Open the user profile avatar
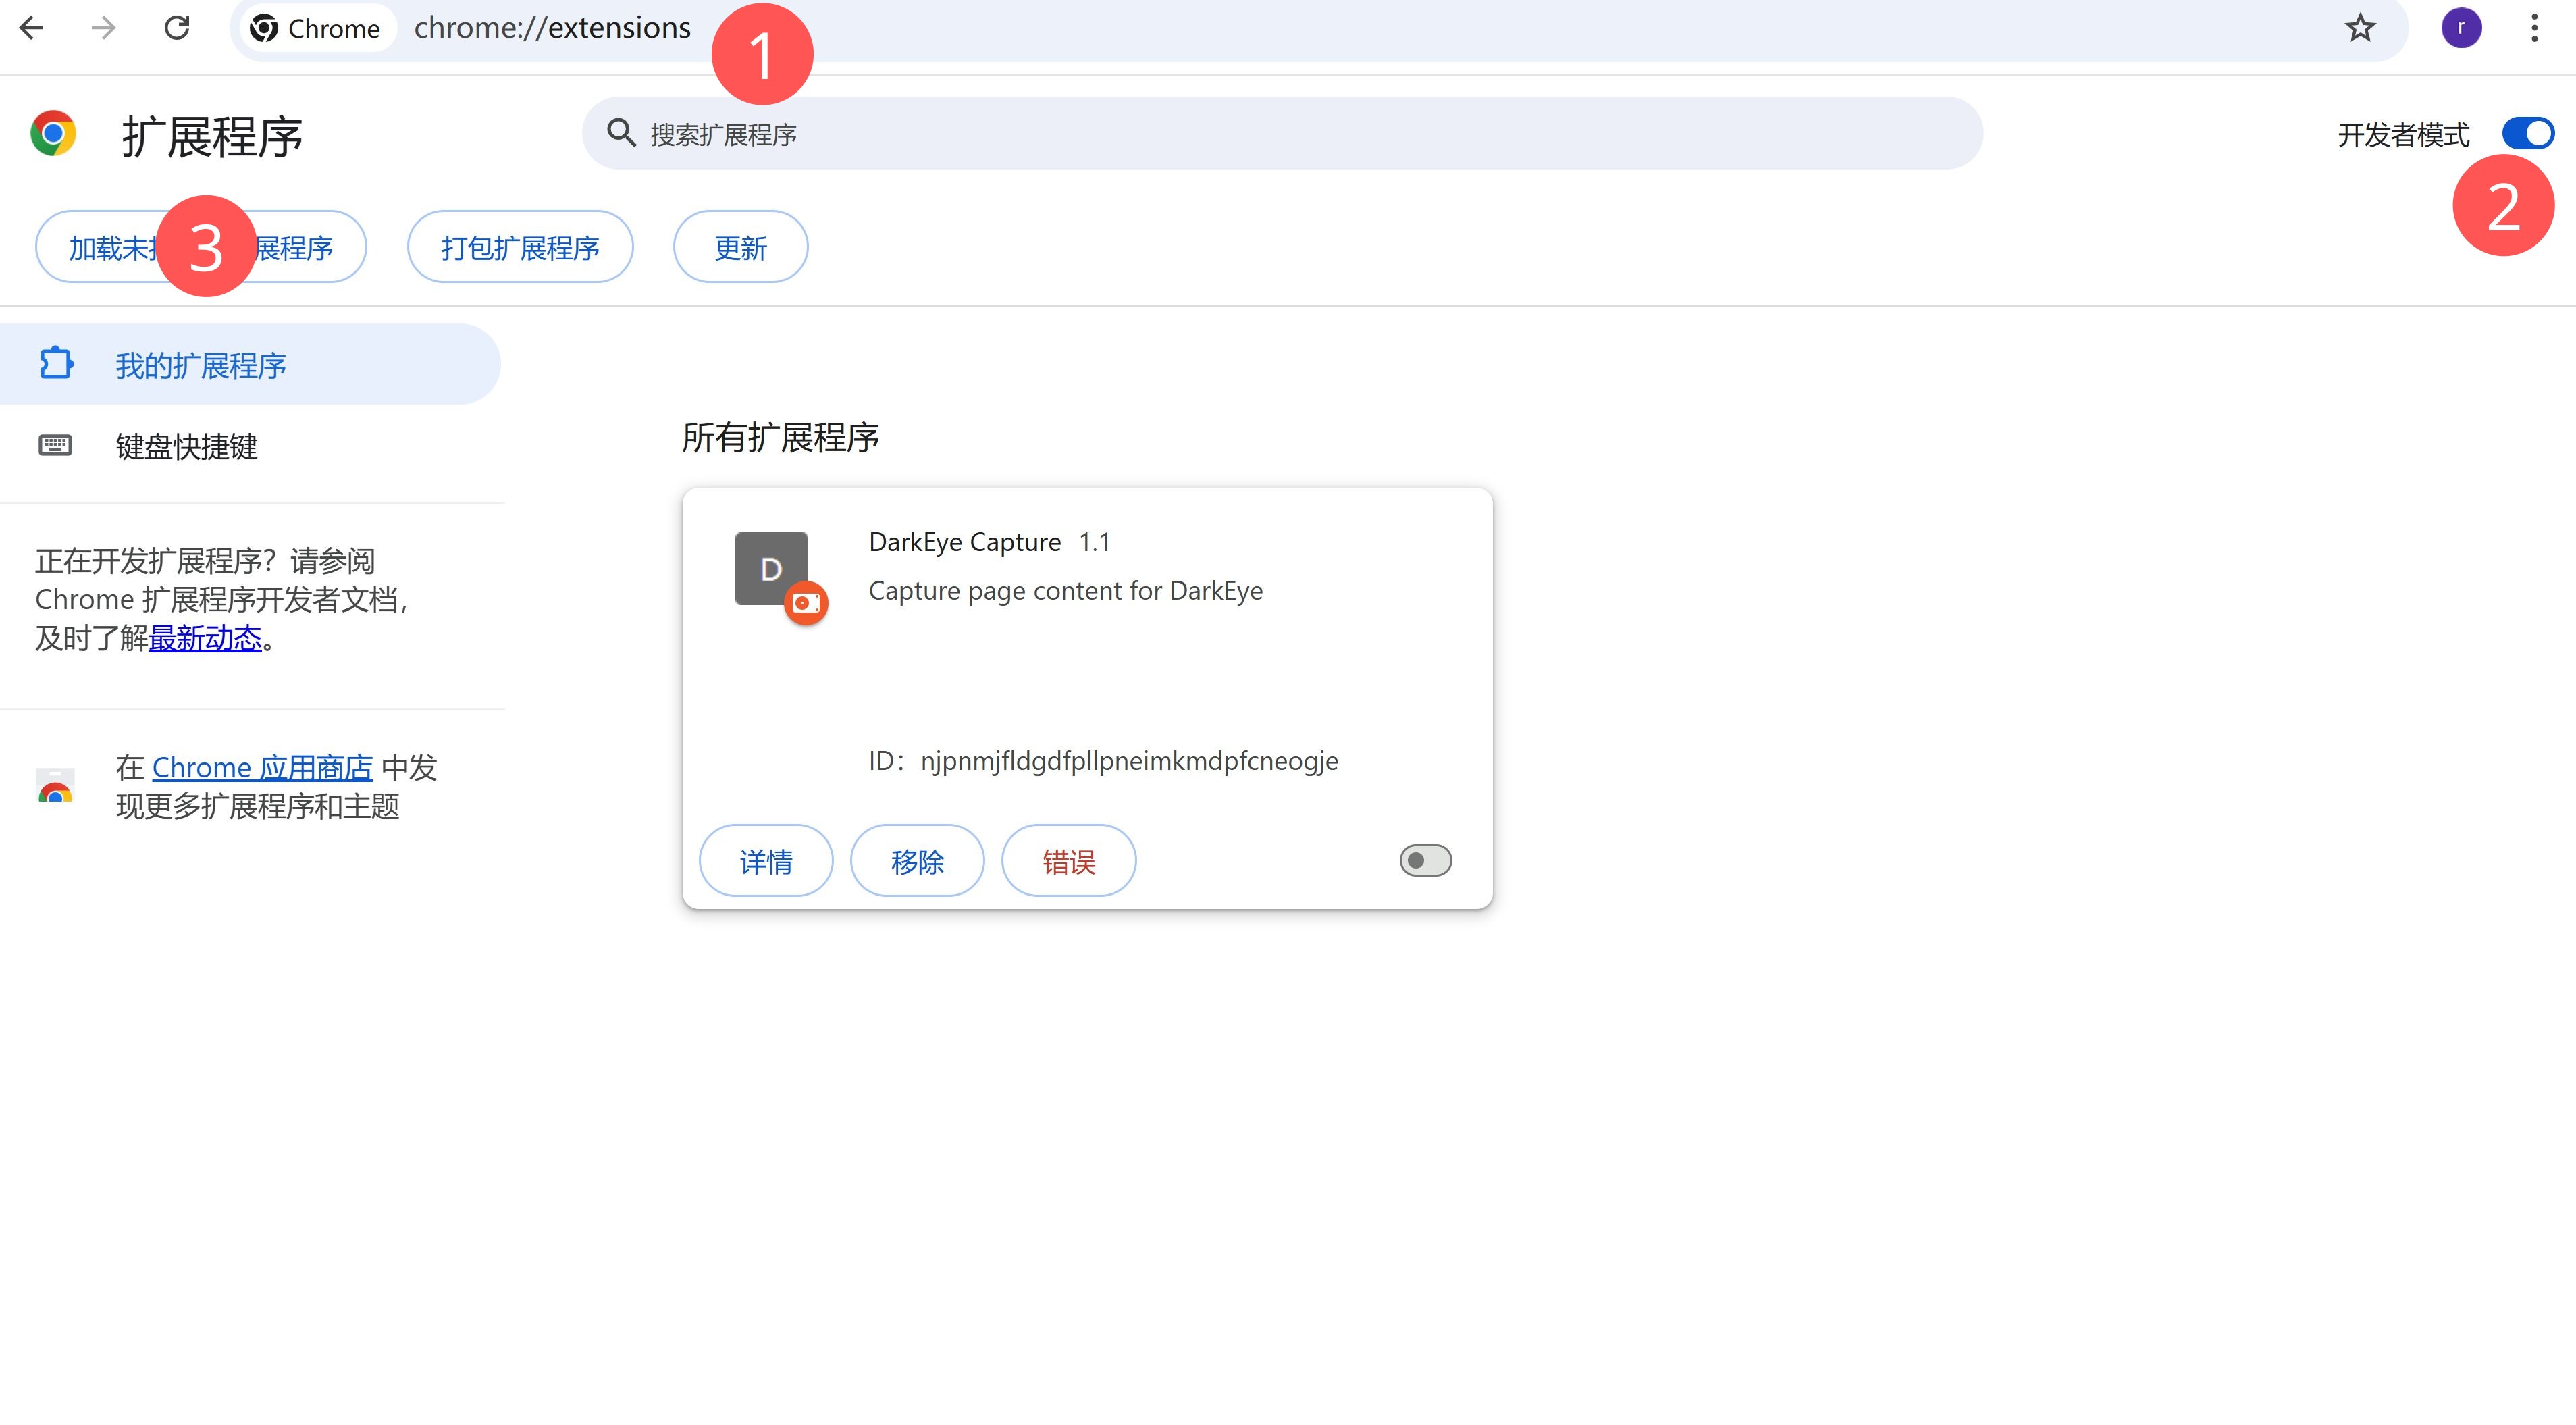The height and width of the screenshot is (1425, 2576). pyautogui.click(x=2461, y=28)
